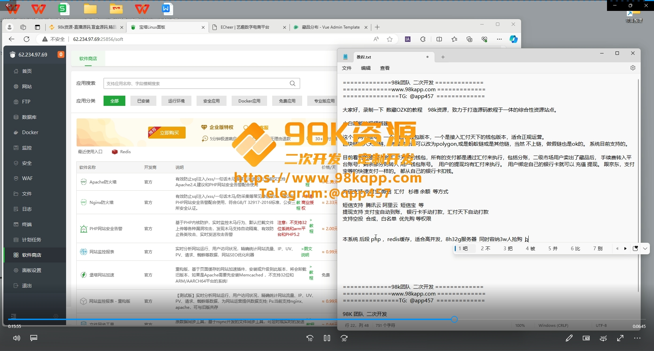Open 网站 in panel sidebar
654x351 pixels.
35,86
